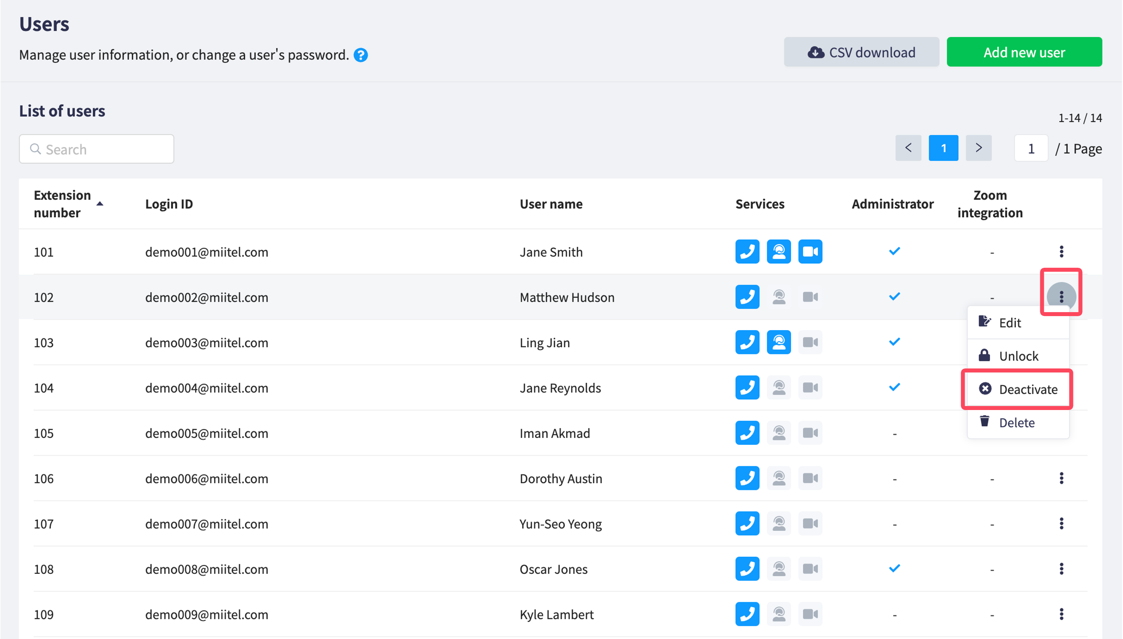
Task: Click Dorothy Austin's phone service icon
Action: [747, 478]
